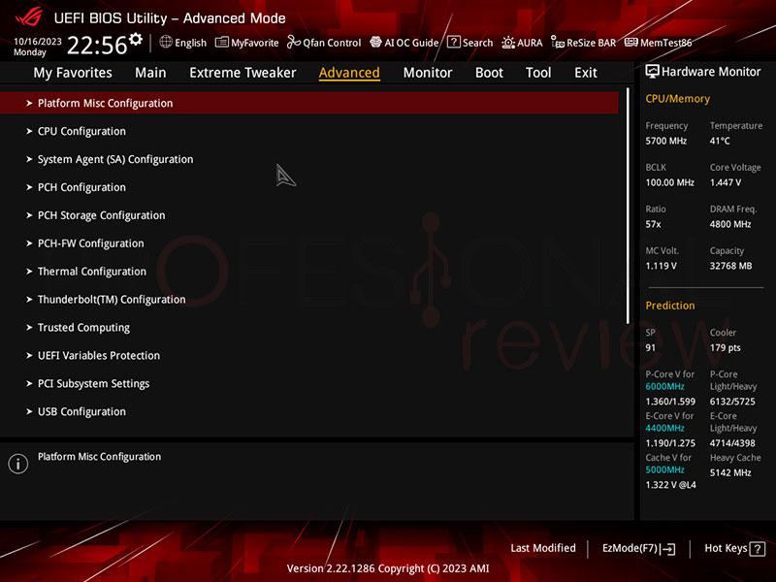776x582 pixels.
Task: Open the Boot tab
Action: tap(489, 73)
